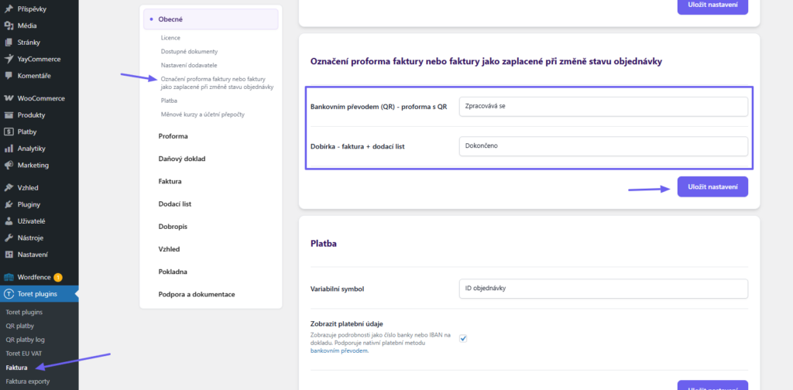This screenshot has width=793, height=390.
Task: Click the Nástroje wrench icon
Action: click(x=8, y=238)
